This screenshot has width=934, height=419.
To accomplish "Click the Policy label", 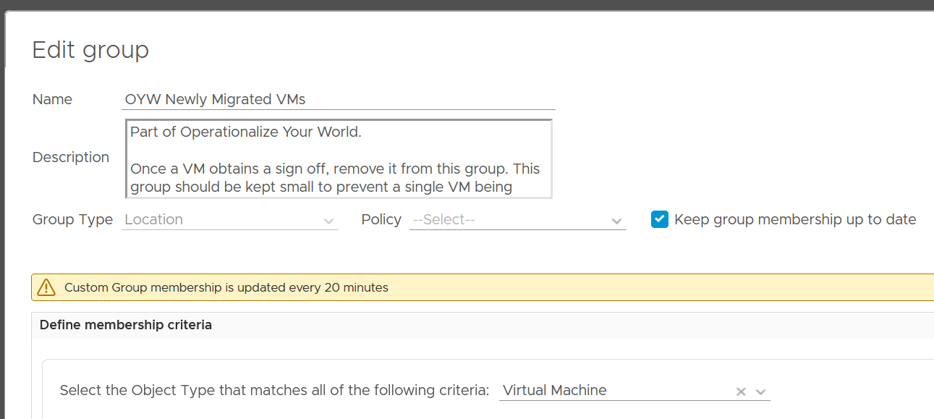I will click(x=381, y=219).
